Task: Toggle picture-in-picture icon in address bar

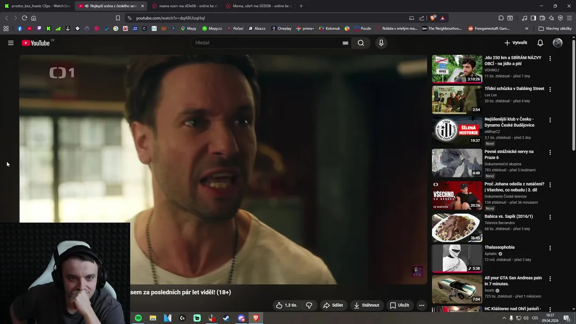Action: click(x=411, y=18)
